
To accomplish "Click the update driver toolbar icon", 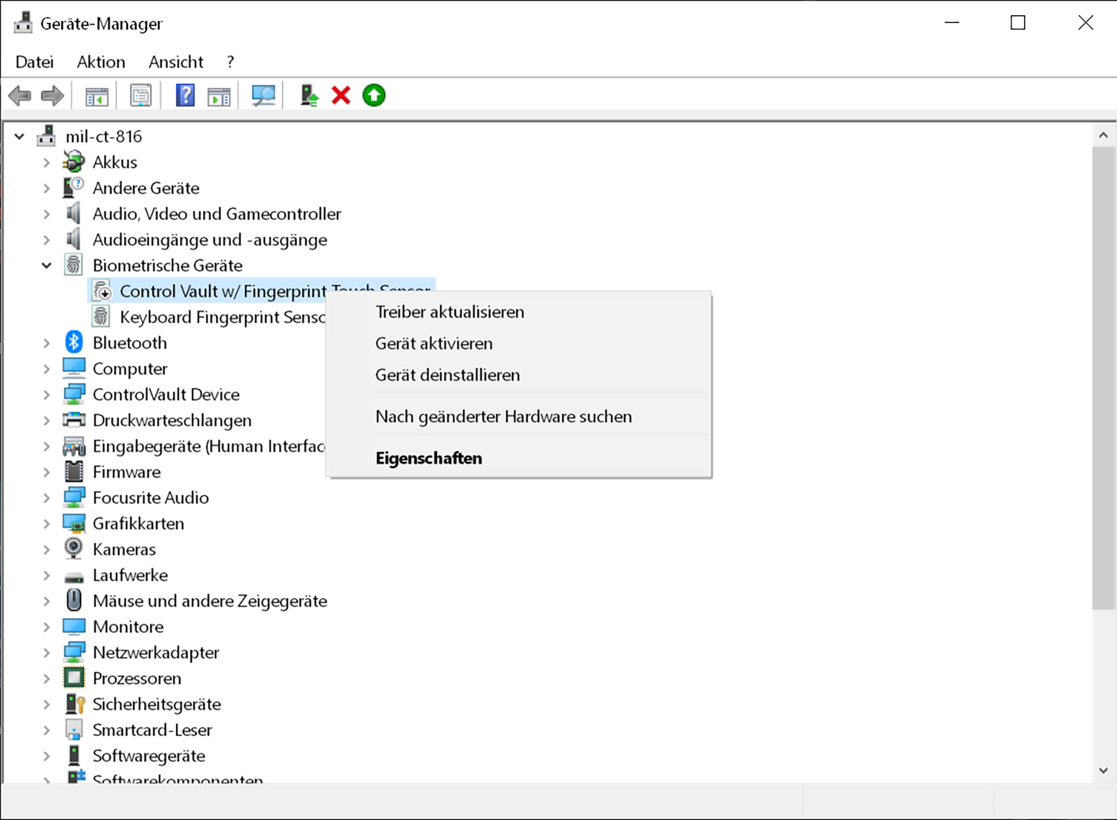I will [309, 95].
